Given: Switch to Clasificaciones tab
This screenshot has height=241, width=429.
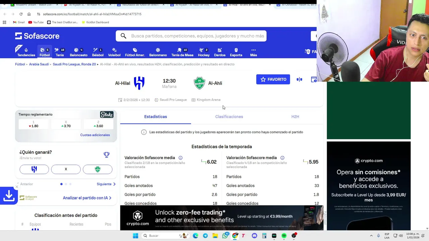Looking at the screenshot, I should [x=229, y=116].
